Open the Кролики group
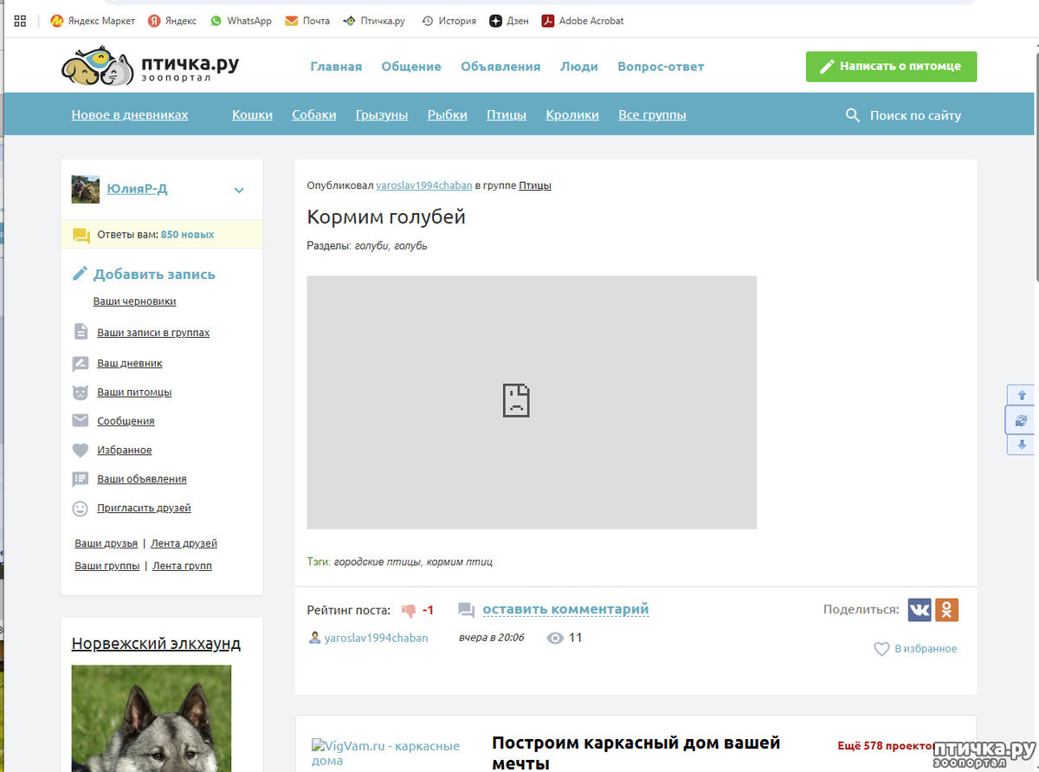 (572, 115)
